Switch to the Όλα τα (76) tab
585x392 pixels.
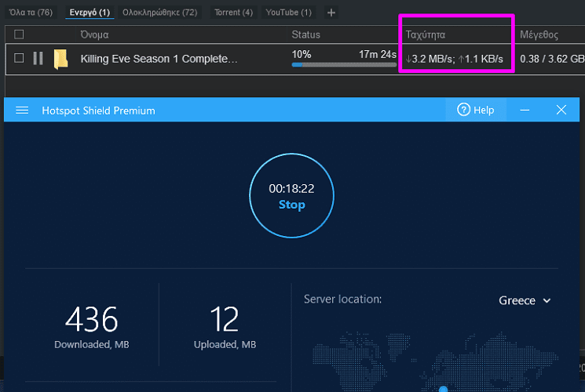tap(31, 13)
